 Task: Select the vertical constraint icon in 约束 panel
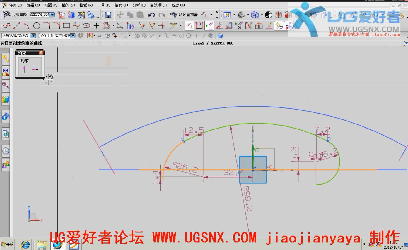(x=24, y=70)
